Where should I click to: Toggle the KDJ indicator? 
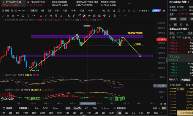point(68,108)
